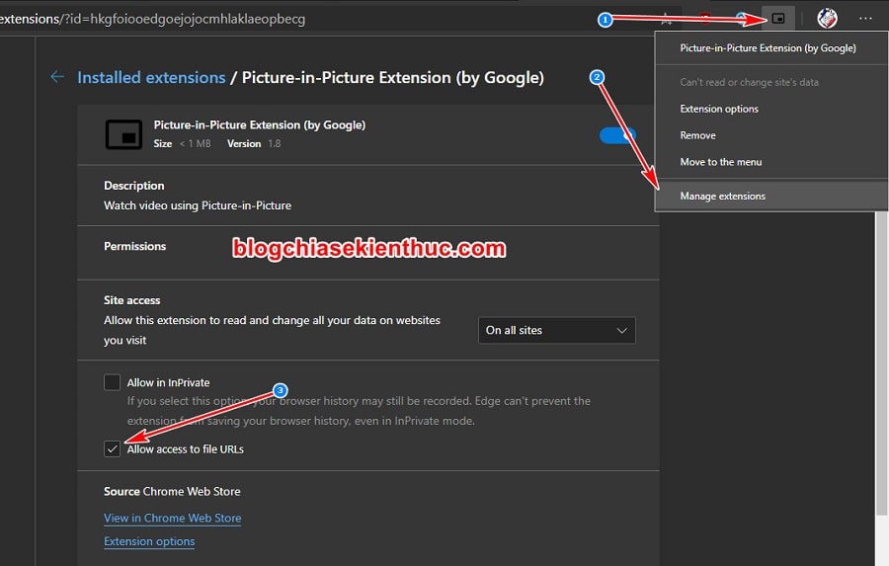This screenshot has height=566, width=889.
Task: Uncheck Allow access to file URLs
Action: click(x=113, y=448)
